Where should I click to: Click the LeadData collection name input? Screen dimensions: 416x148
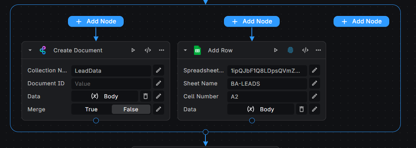click(111, 71)
